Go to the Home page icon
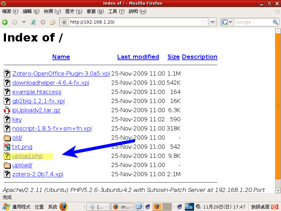Image resolution: width=281 pixels, height=211 pixels. [x=52, y=22]
